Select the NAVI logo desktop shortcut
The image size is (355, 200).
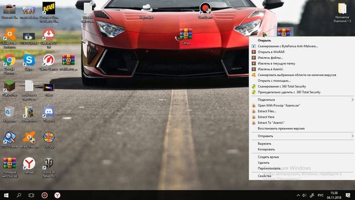click(49, 8)
